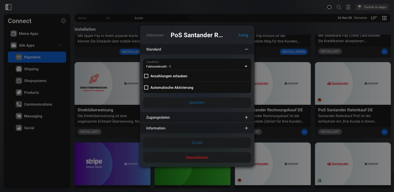This screenshot has width=394, height=192.
Task: Open Santander card with Swedish flag
Action: coord(353,164)
